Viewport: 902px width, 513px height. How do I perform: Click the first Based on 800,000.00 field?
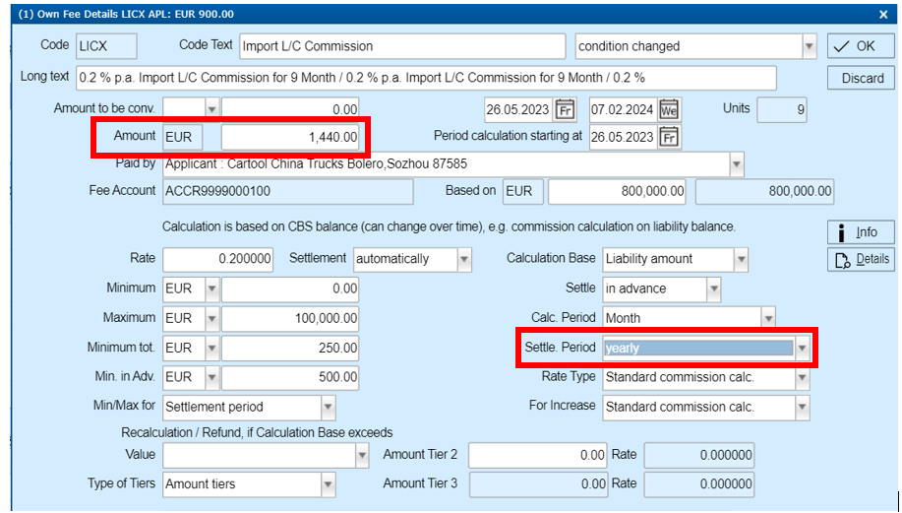617,191
